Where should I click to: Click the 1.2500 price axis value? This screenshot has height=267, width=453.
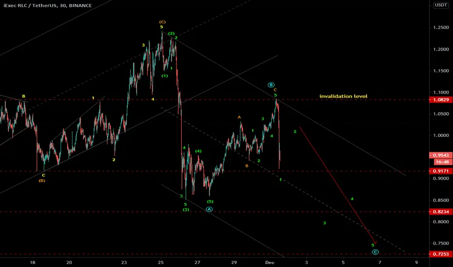pyautogui.click(x=441, y=27)
